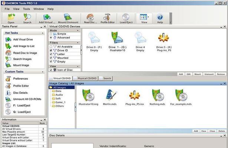228x148 pixels.
Task: Select Drive 4 Empty device
Action: pyautogui.click(x=140, y=42)
